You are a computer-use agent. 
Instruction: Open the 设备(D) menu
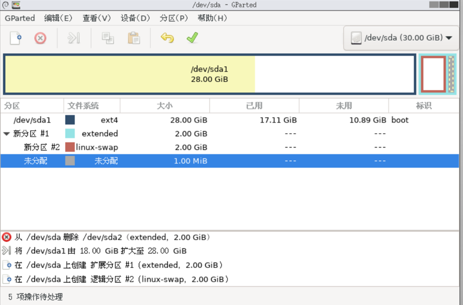click(135, 19)
